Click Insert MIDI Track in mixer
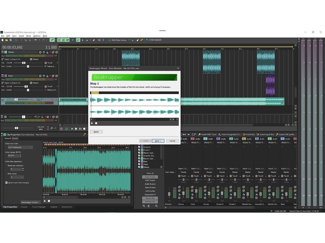 pos(207,134)
